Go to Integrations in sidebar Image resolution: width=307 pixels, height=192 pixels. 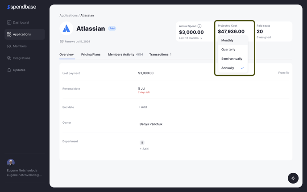tap(25, 58)
